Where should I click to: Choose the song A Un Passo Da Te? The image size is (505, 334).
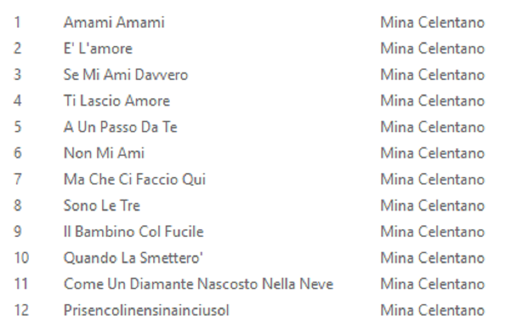pyautogui.click(x=120, y=127)
